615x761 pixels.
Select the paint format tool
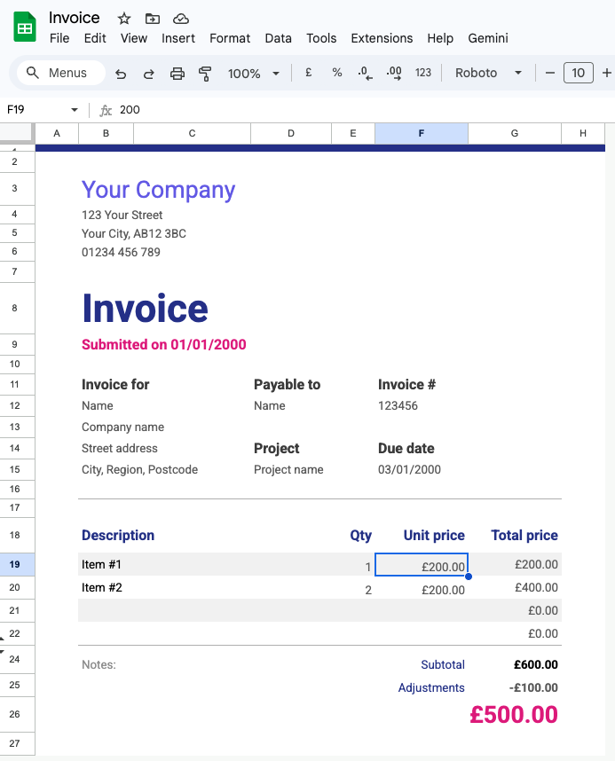205,74
